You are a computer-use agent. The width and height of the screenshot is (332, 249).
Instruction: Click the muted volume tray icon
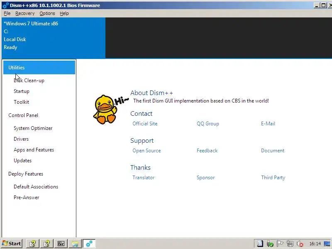click(300, 244)
